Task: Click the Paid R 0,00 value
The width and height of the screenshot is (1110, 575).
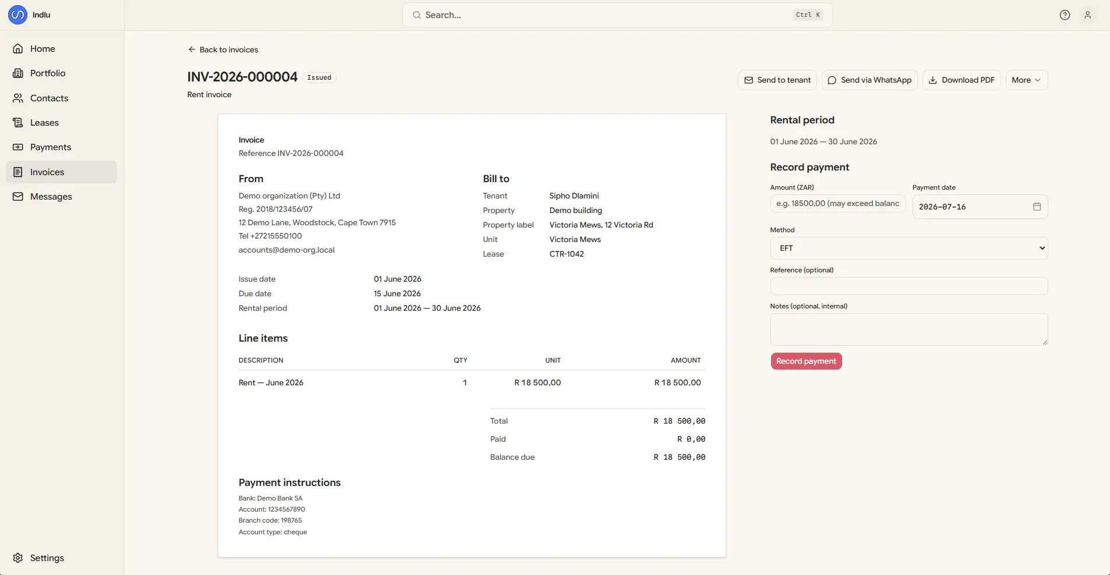Action: tap(691, 439)
